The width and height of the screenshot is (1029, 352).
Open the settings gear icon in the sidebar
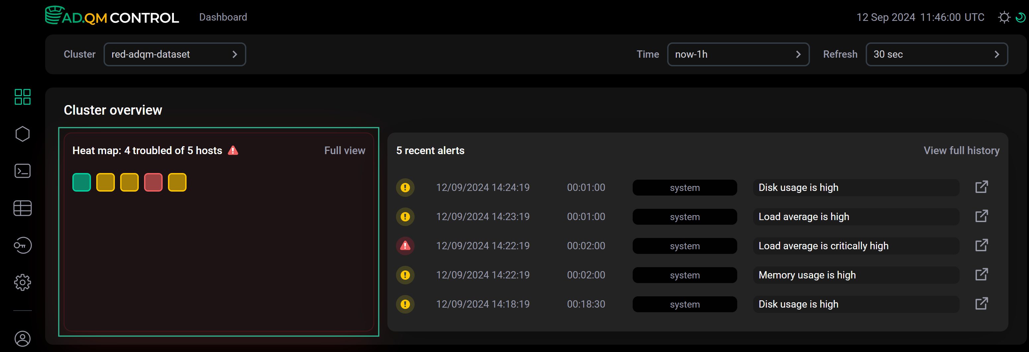pyautogui.click(x=22, y=282)
